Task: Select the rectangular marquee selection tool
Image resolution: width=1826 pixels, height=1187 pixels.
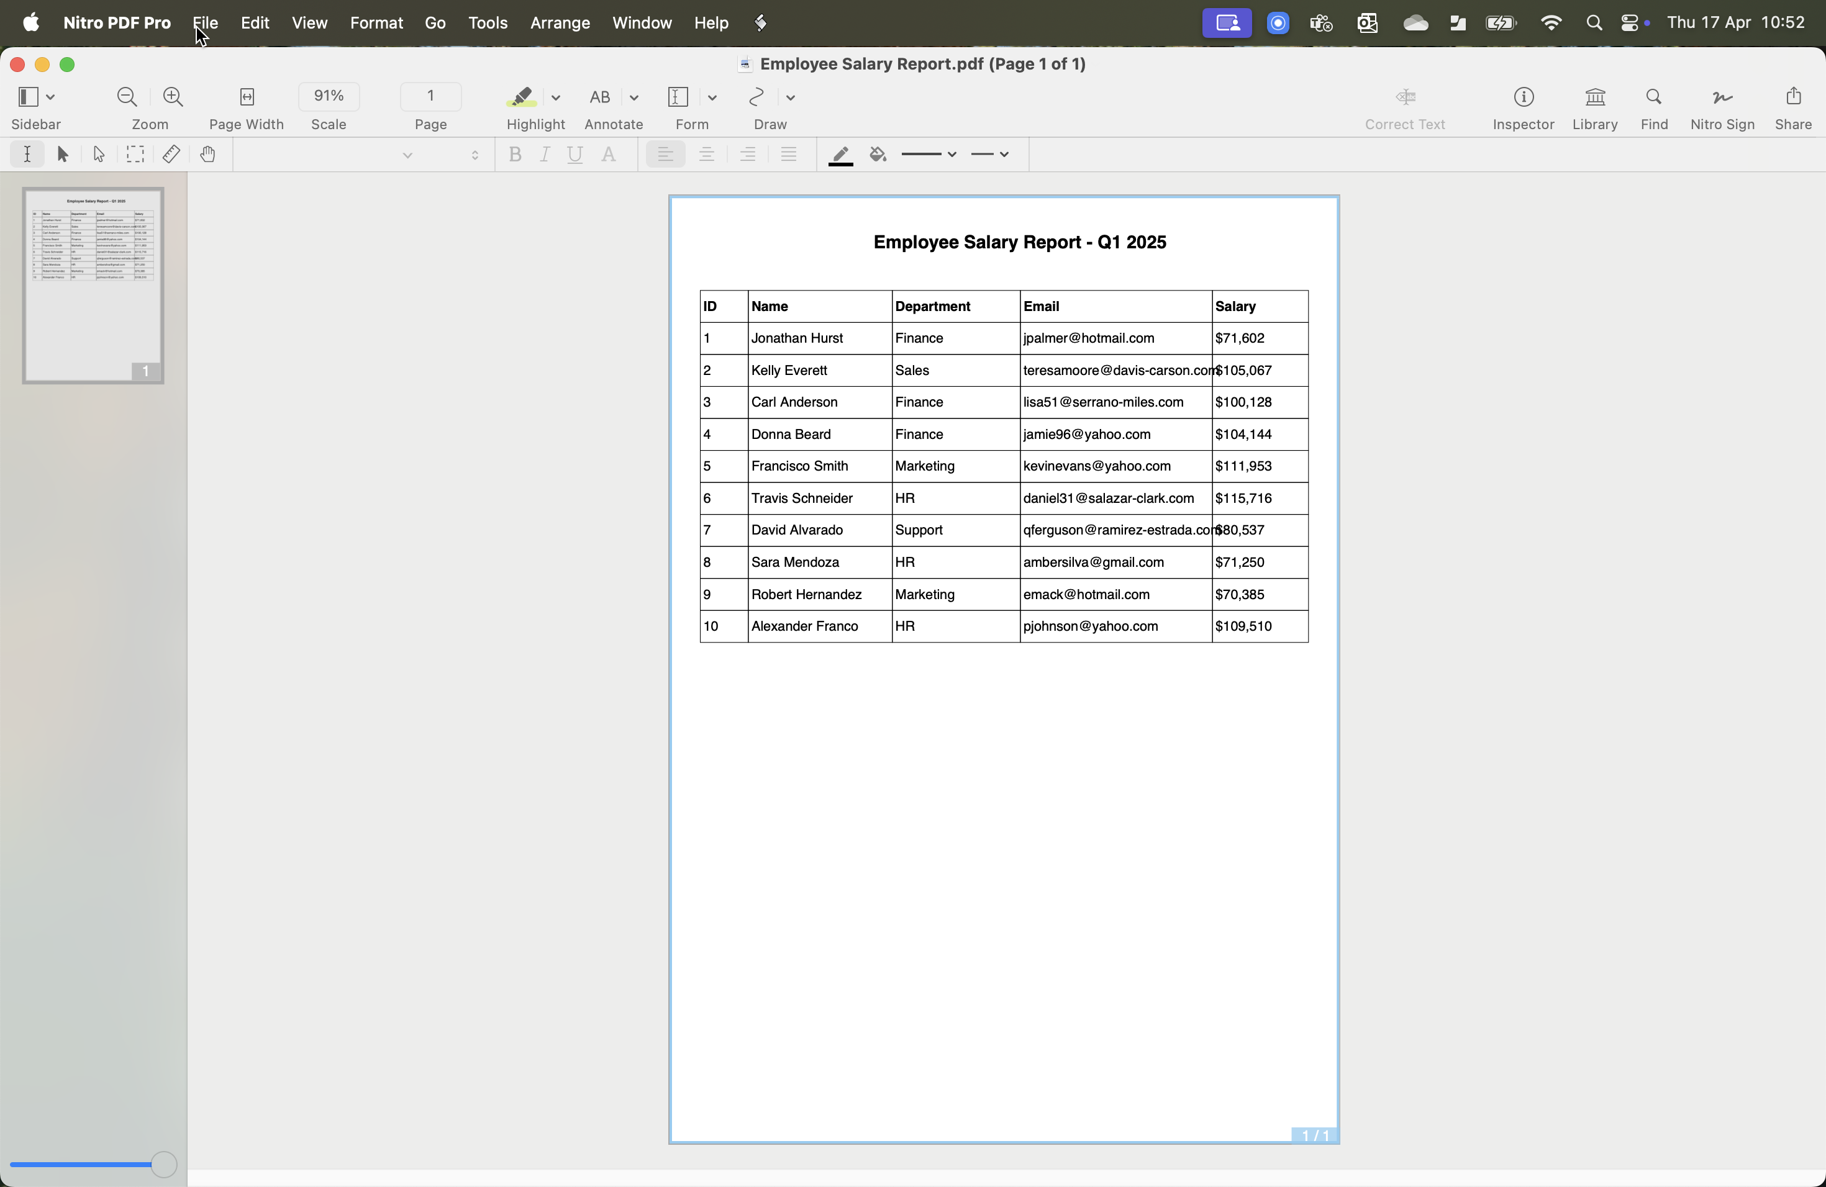Action: coord(135,154)
